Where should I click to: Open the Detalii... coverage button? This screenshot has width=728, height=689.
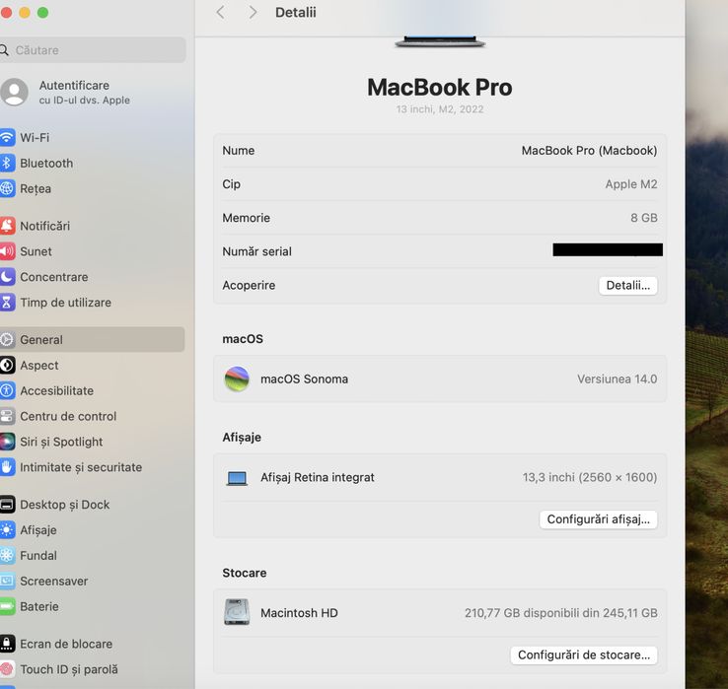627,285
